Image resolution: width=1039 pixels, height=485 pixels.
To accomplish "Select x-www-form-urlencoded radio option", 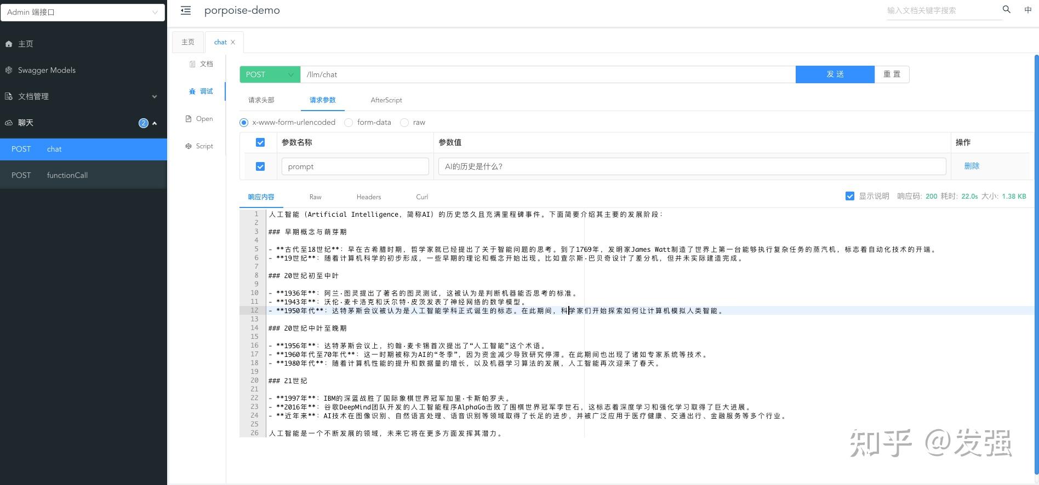I will [x=244, y=123].
